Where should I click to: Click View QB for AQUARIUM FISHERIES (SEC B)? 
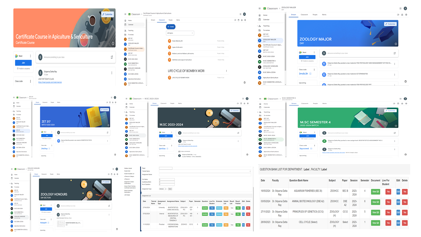point(375,191)
